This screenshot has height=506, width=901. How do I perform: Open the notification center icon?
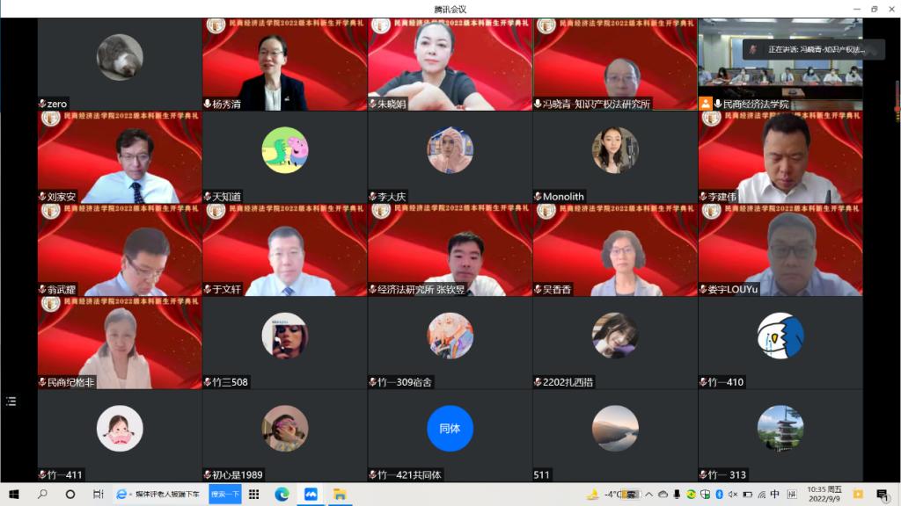pos(882,495)
